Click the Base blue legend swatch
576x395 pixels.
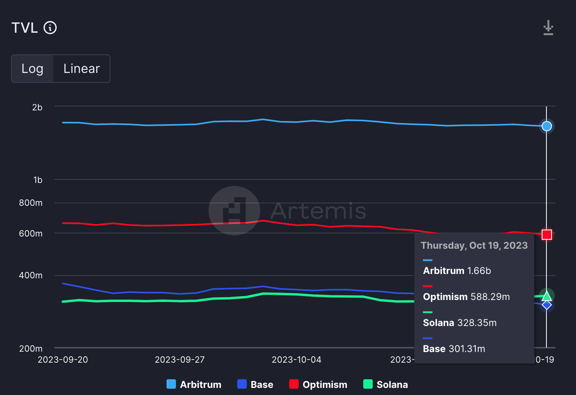point(242,384)
